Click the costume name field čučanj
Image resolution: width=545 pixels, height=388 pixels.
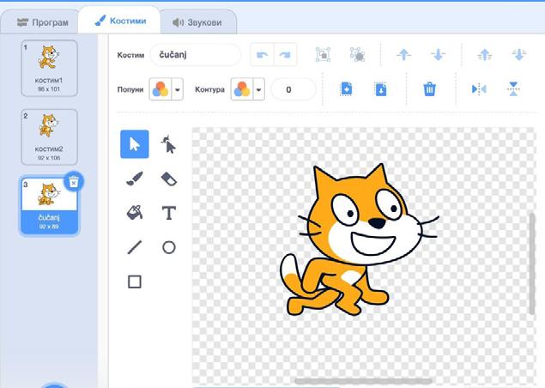tap(196, 55)
